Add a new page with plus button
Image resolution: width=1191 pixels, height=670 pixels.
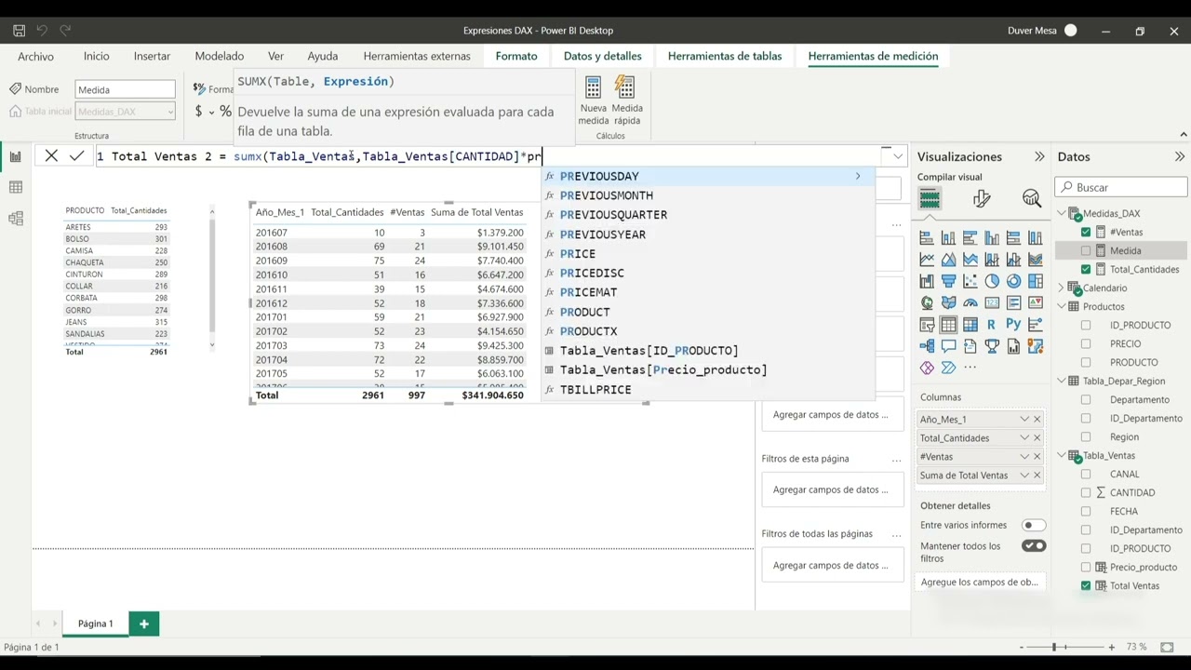coord(144,623)
